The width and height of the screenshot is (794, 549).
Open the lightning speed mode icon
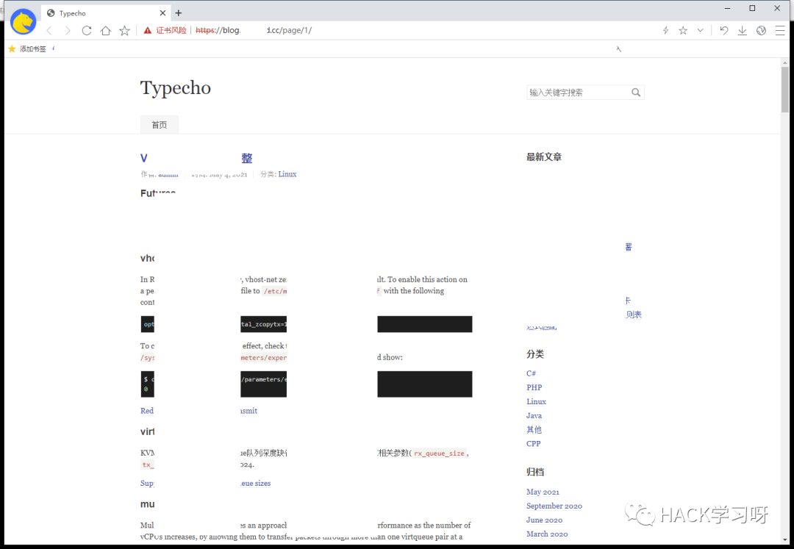coord(666,30)
